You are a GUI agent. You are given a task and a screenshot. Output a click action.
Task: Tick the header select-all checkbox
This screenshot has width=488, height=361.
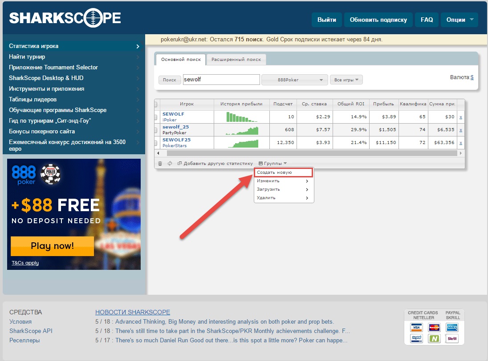tap(156, 104)
